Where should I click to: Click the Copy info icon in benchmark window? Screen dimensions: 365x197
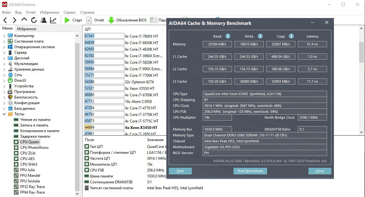click(291, 36)
